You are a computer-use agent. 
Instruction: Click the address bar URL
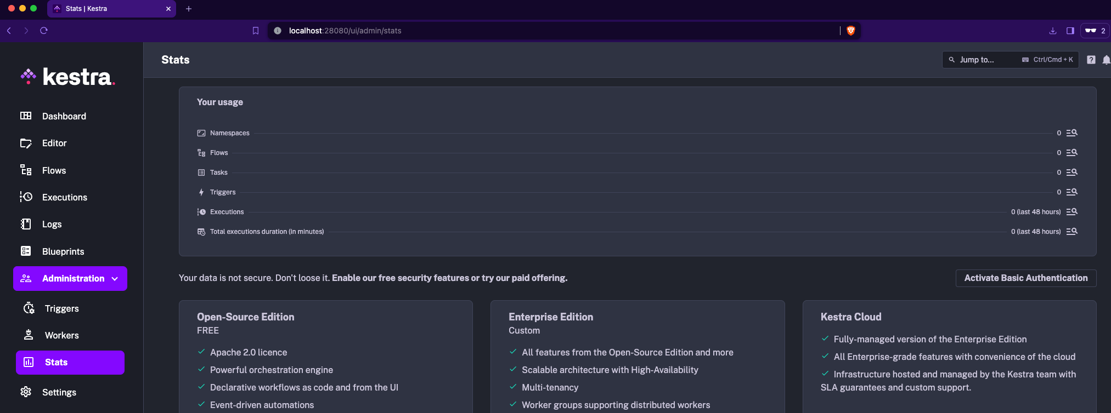[345, 31]
